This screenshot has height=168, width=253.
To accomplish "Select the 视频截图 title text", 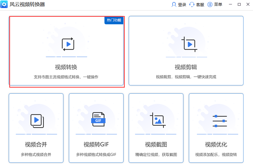I will coord(156,144).
